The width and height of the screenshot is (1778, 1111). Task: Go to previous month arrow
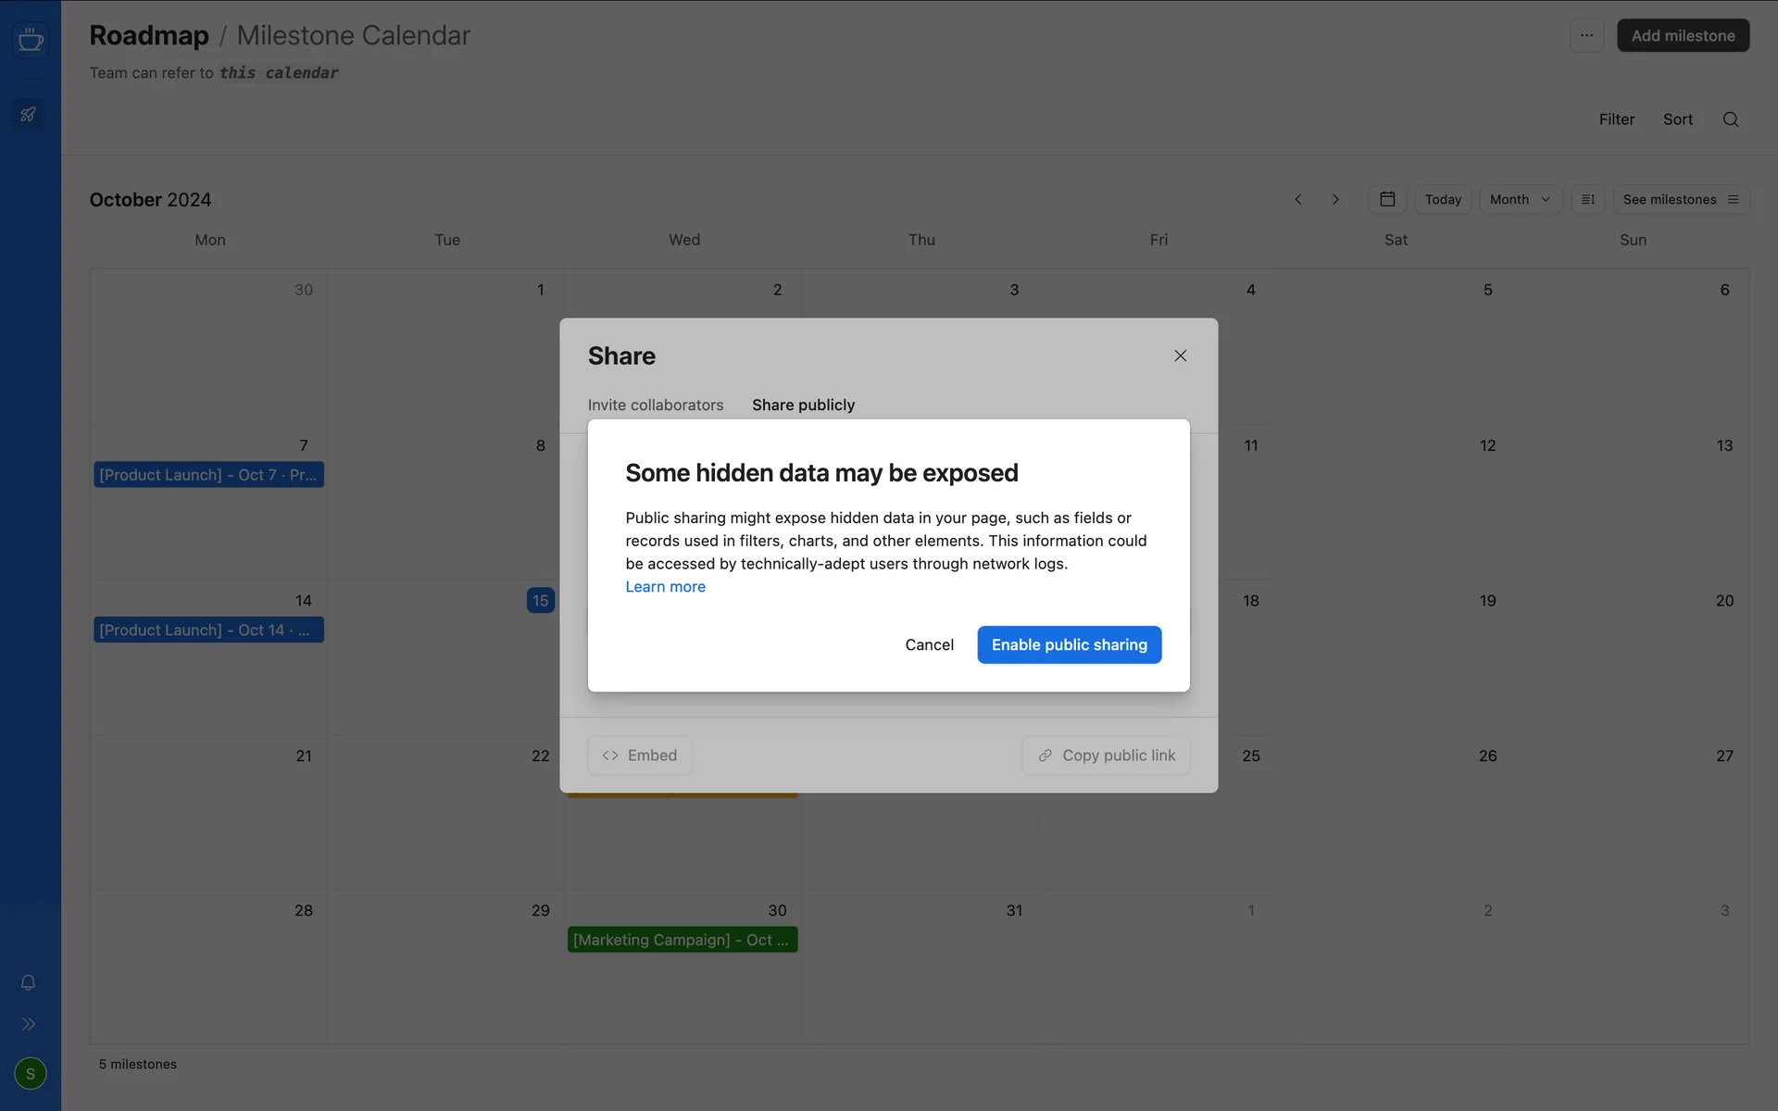click(x=1298, y=199)
